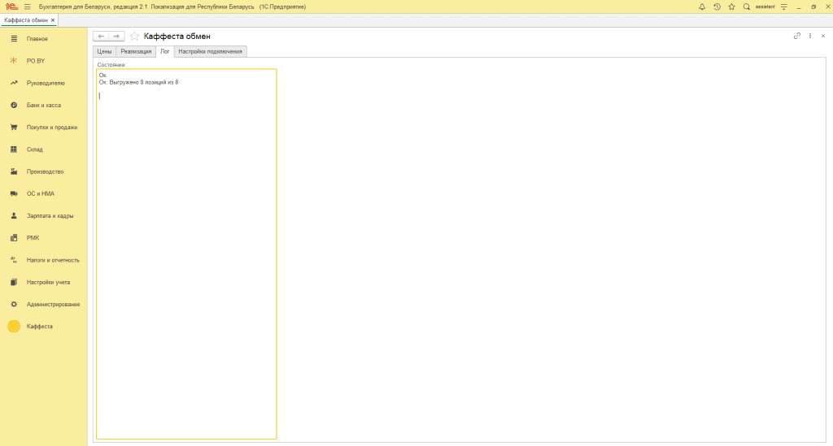The image size is (833, 446).
Task: Open the Главное section
Action: 37,39
